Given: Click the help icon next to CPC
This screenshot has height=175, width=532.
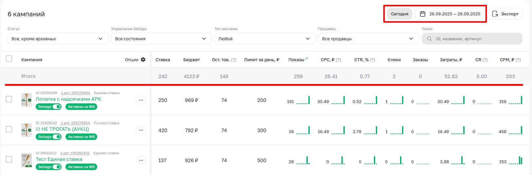Looking at the screenshot, I should click(339, 60).
